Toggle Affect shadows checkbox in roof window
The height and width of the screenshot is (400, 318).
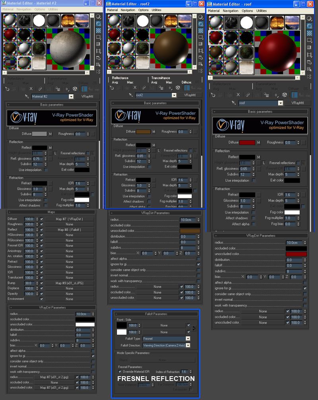pos(253,218)
